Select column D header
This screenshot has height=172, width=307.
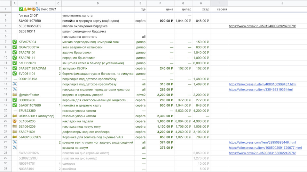(x=98, y=3)
